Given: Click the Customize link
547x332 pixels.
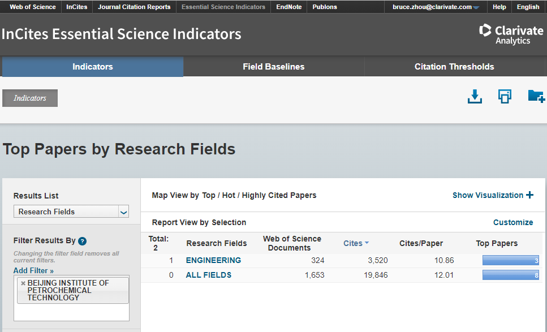Looking at the screenshot, I should [513, 222].
